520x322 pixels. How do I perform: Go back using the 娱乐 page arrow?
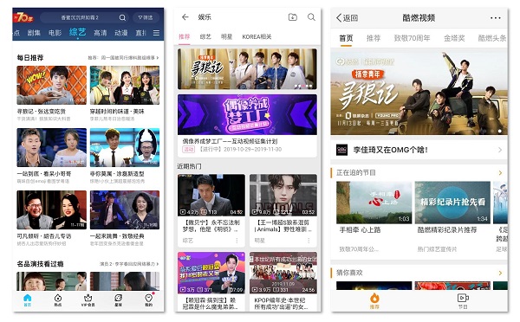click(x=185, y=17)
